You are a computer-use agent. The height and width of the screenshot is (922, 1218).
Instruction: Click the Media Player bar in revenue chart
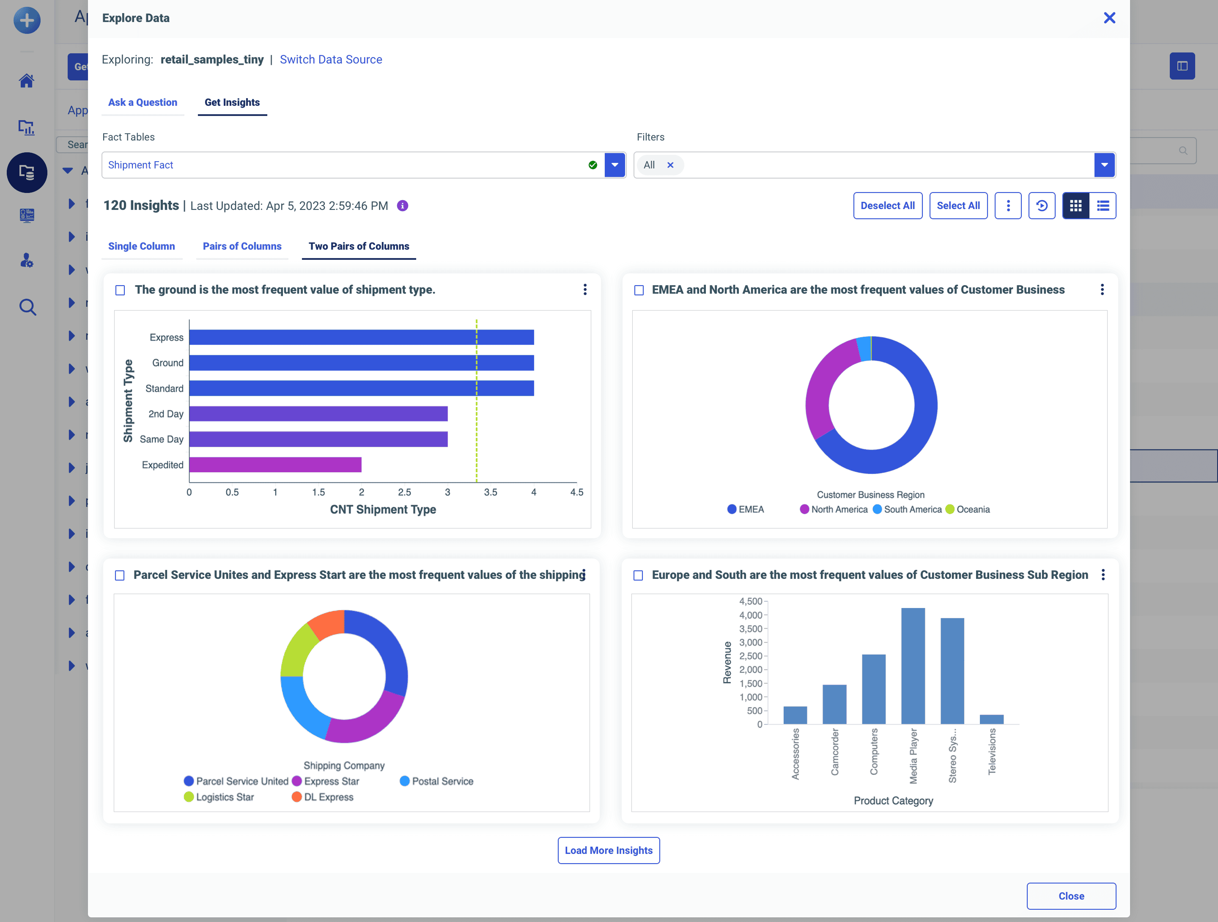(x=912, y=666)
